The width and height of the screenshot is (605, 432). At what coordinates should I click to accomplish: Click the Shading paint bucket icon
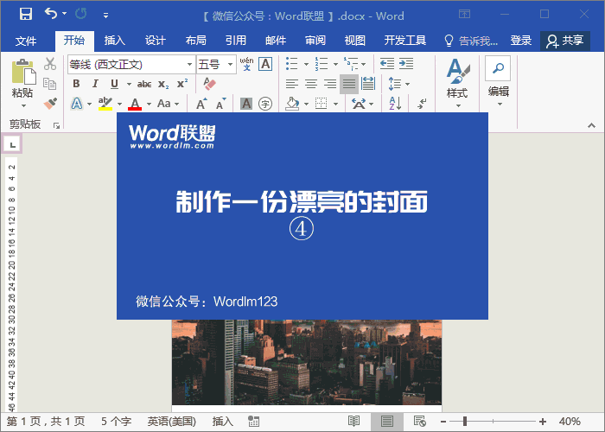(x=292, y=104)
